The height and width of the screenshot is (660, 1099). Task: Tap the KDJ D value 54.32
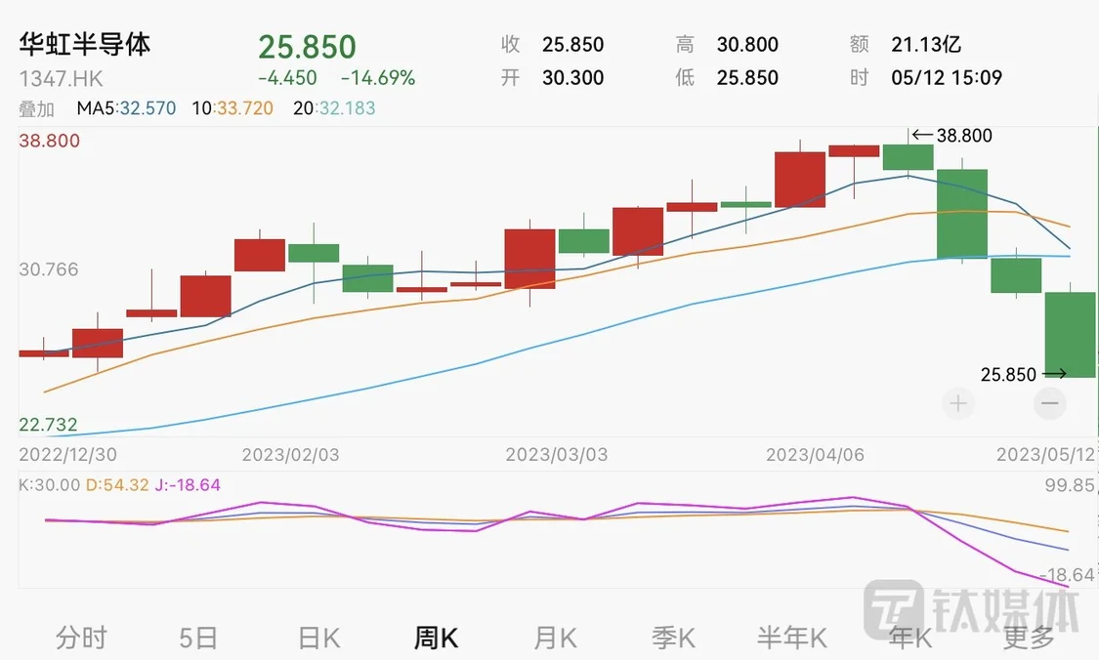pos(125,485)
